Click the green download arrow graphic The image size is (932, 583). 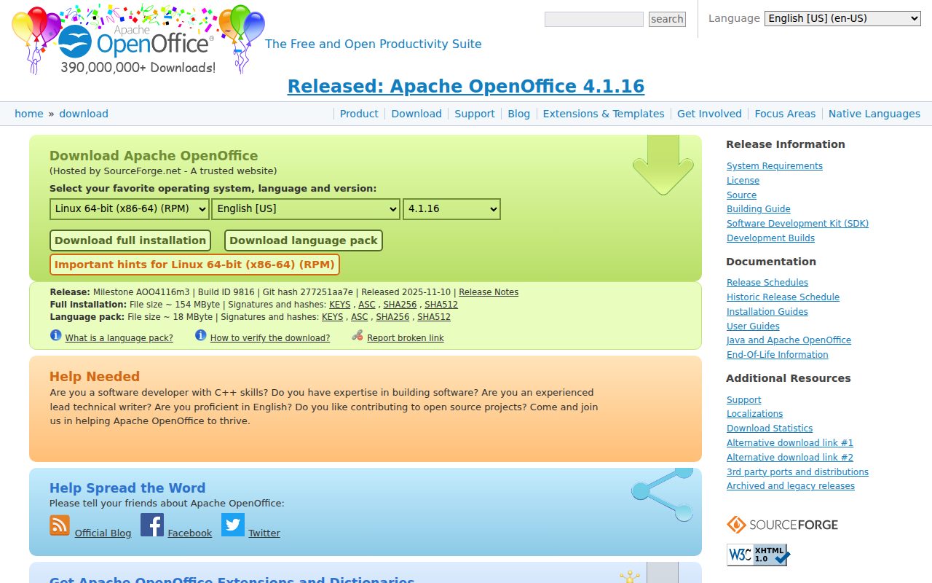663,165
